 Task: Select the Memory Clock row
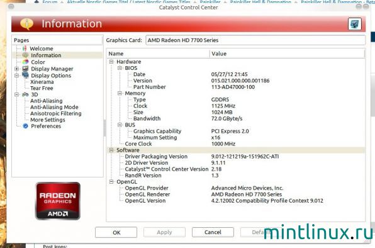[236, 106]
